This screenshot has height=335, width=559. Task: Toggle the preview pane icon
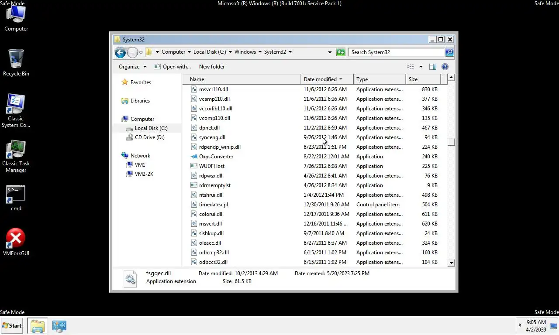[432, 67]
